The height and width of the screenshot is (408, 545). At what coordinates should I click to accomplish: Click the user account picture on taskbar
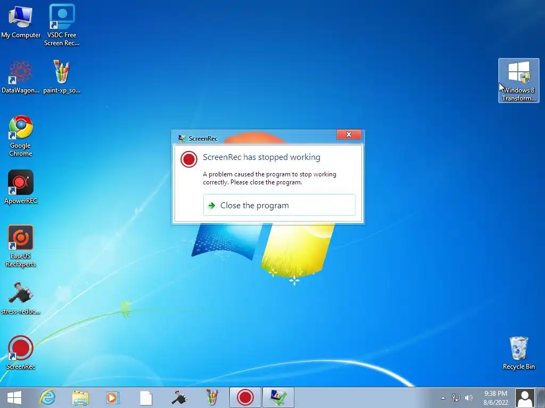tap(525, 397)
